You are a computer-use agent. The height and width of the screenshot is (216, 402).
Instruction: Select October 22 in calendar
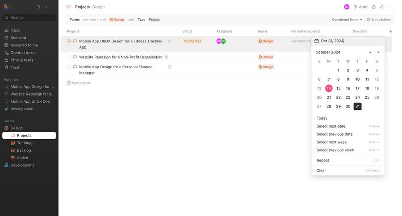tap(339, 97)
